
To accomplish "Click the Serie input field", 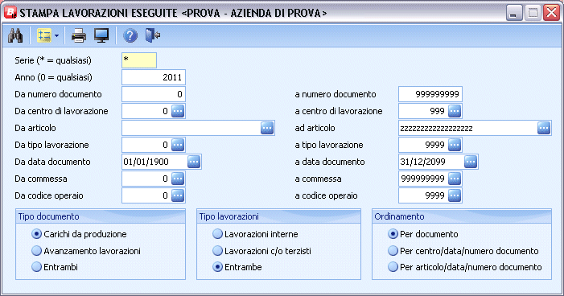I will [139, 60].
